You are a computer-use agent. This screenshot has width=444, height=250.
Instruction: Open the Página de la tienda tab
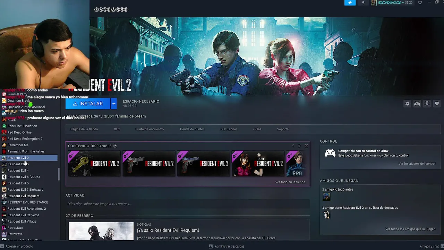pos(84,129)
